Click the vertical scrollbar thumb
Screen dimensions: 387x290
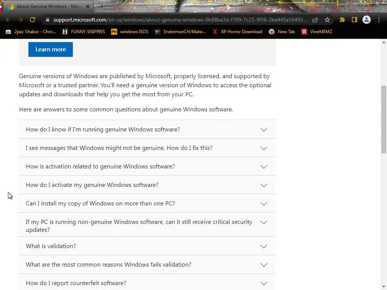point(384,119)
